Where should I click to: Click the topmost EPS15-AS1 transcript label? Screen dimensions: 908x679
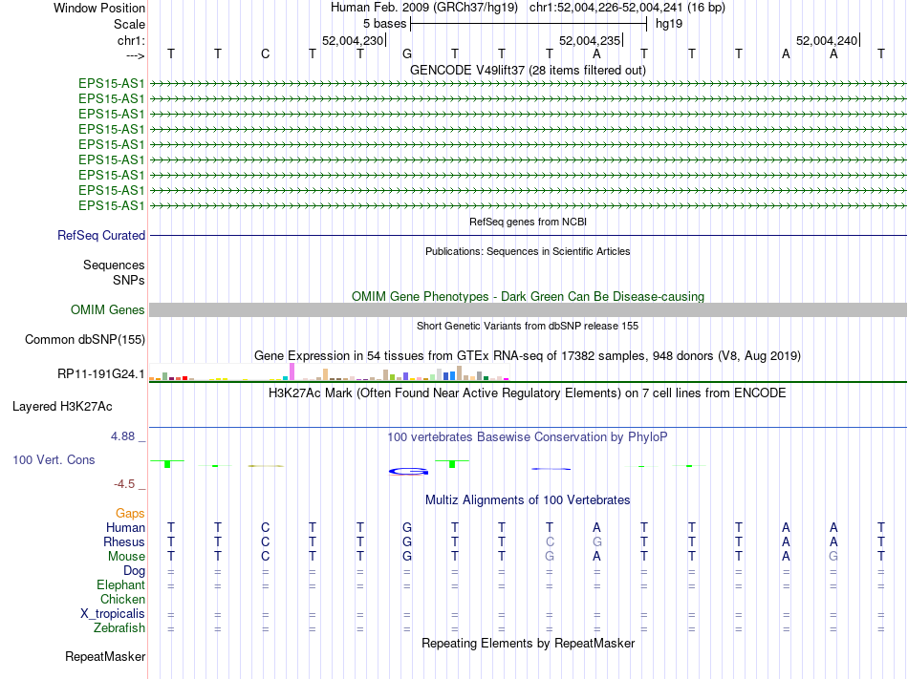coord(111,83)
